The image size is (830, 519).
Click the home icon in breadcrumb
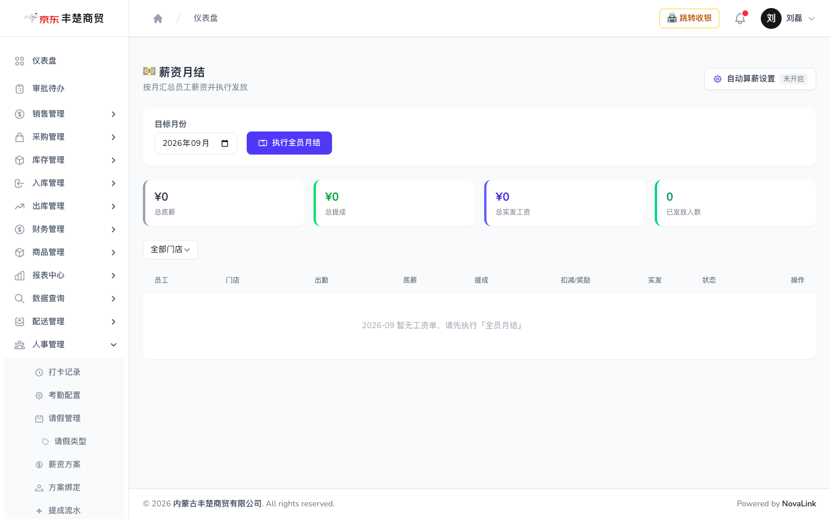pyautogui.click(x=158, y=18)
